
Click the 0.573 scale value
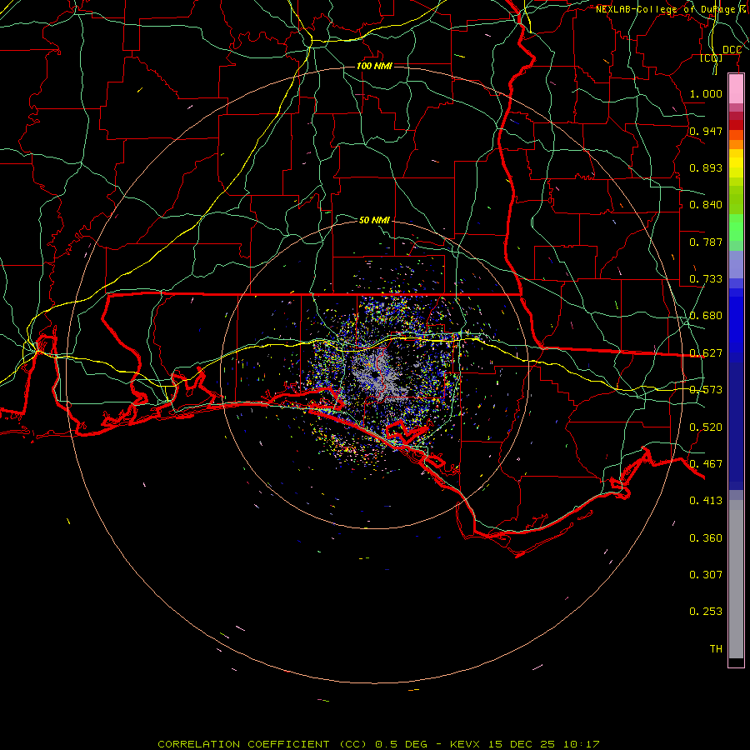(x=706, y=390)
